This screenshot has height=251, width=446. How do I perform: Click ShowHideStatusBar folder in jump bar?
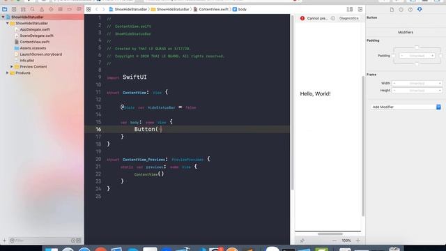(x=170, y=9)
